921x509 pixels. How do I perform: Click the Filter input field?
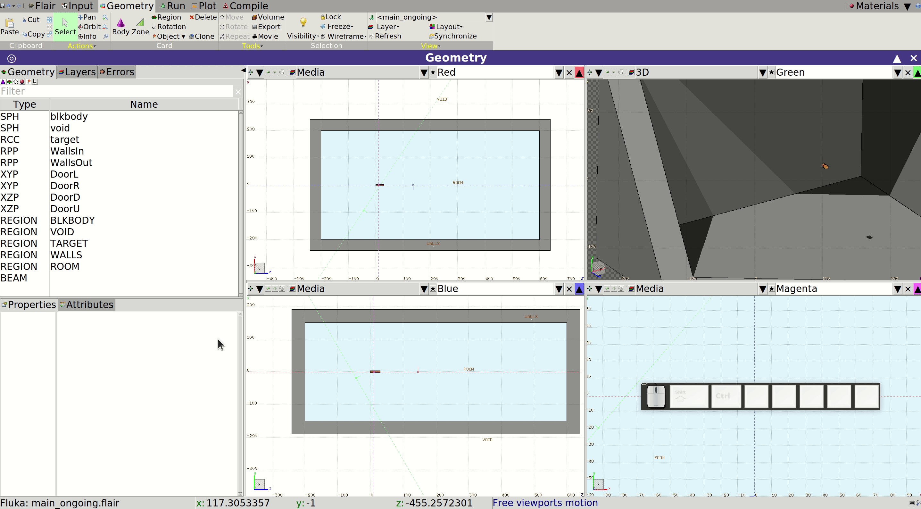(117, 91)
